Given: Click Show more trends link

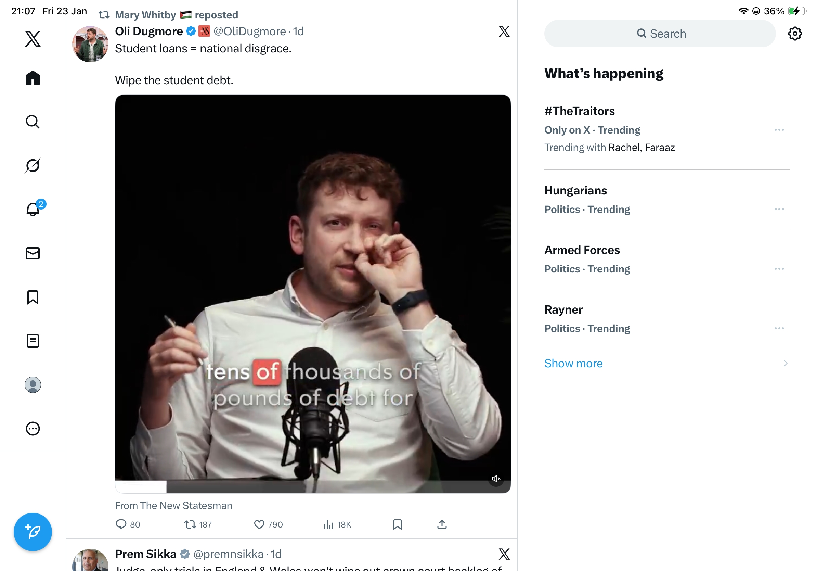Looking at the screenshot, I should [x=573, y=363].
